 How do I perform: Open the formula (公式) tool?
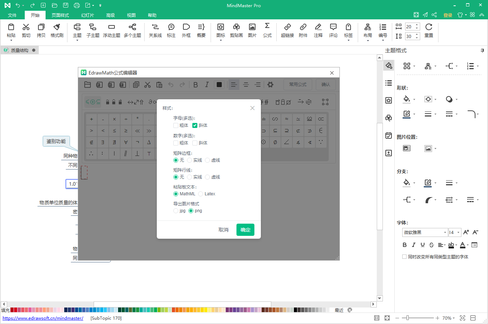click(267, 30)
